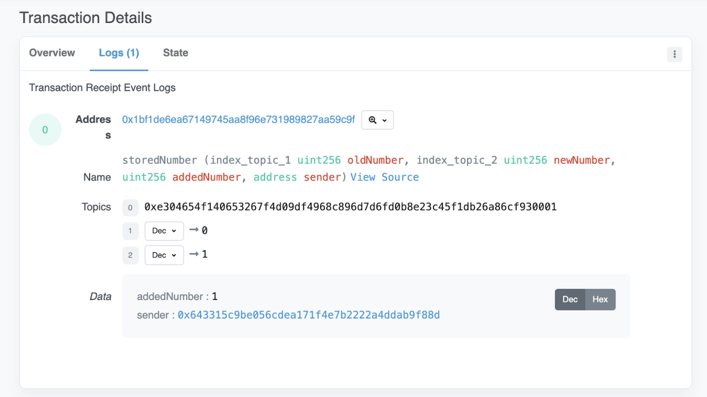Open the Dec dropdown for topic 1
The height and width of the screenshot is (397, 707).
tap(164, 231)
